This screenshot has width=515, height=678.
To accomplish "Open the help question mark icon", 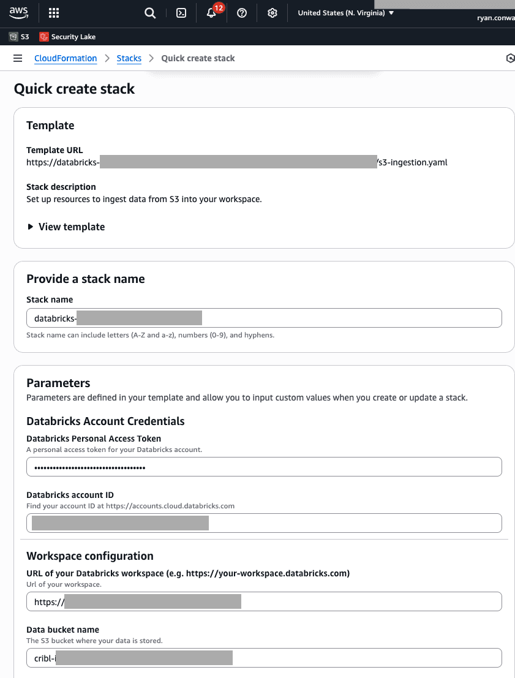I will click(242, 13).
